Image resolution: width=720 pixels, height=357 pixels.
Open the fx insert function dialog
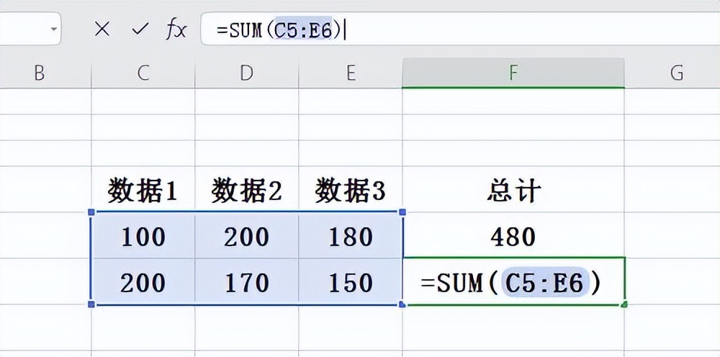coord(176,30)
